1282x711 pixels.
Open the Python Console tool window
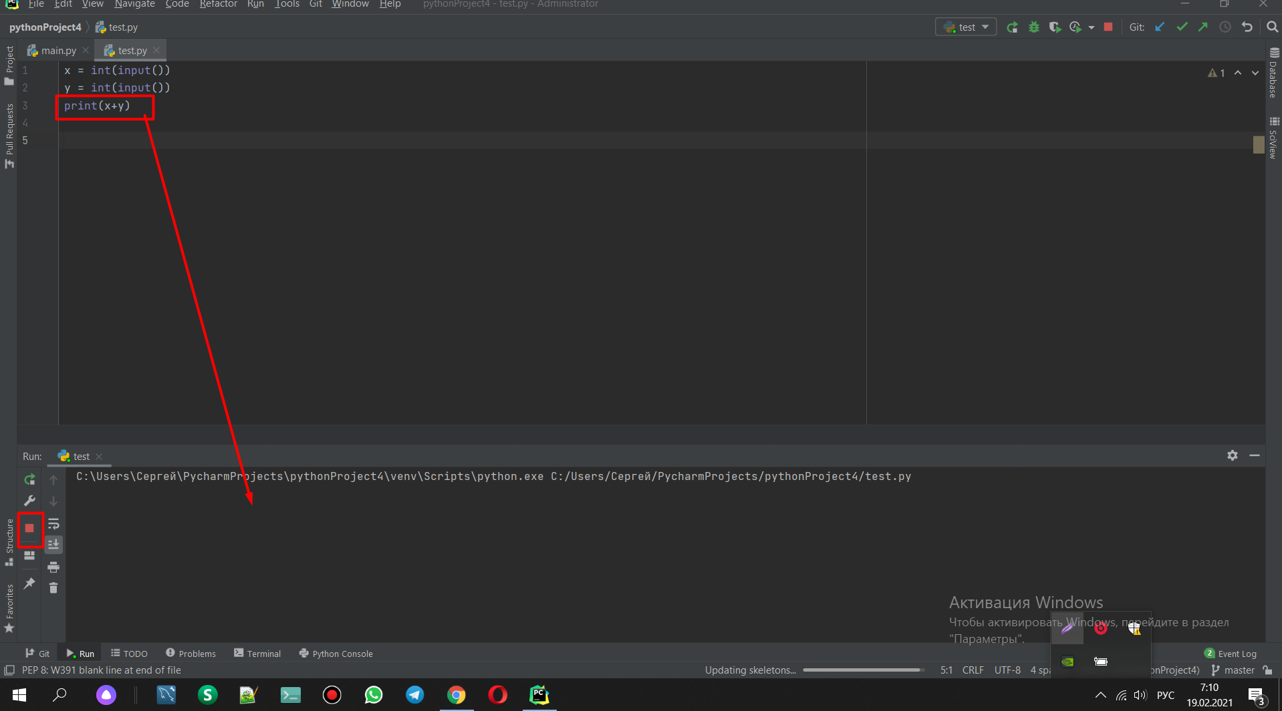pyautogui.click(x=336, y=654)
